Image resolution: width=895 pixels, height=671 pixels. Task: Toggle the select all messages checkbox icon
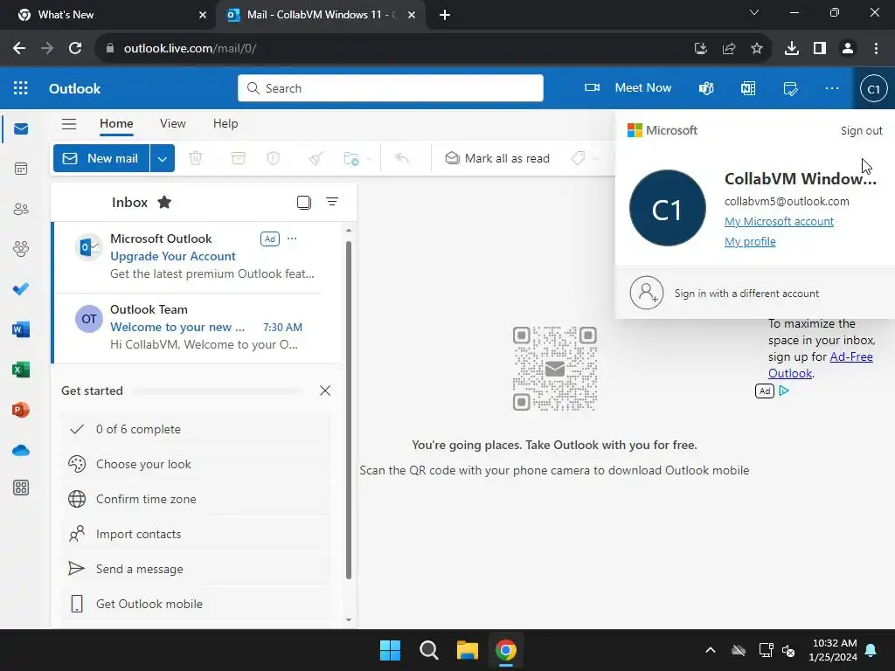[304, 202]
